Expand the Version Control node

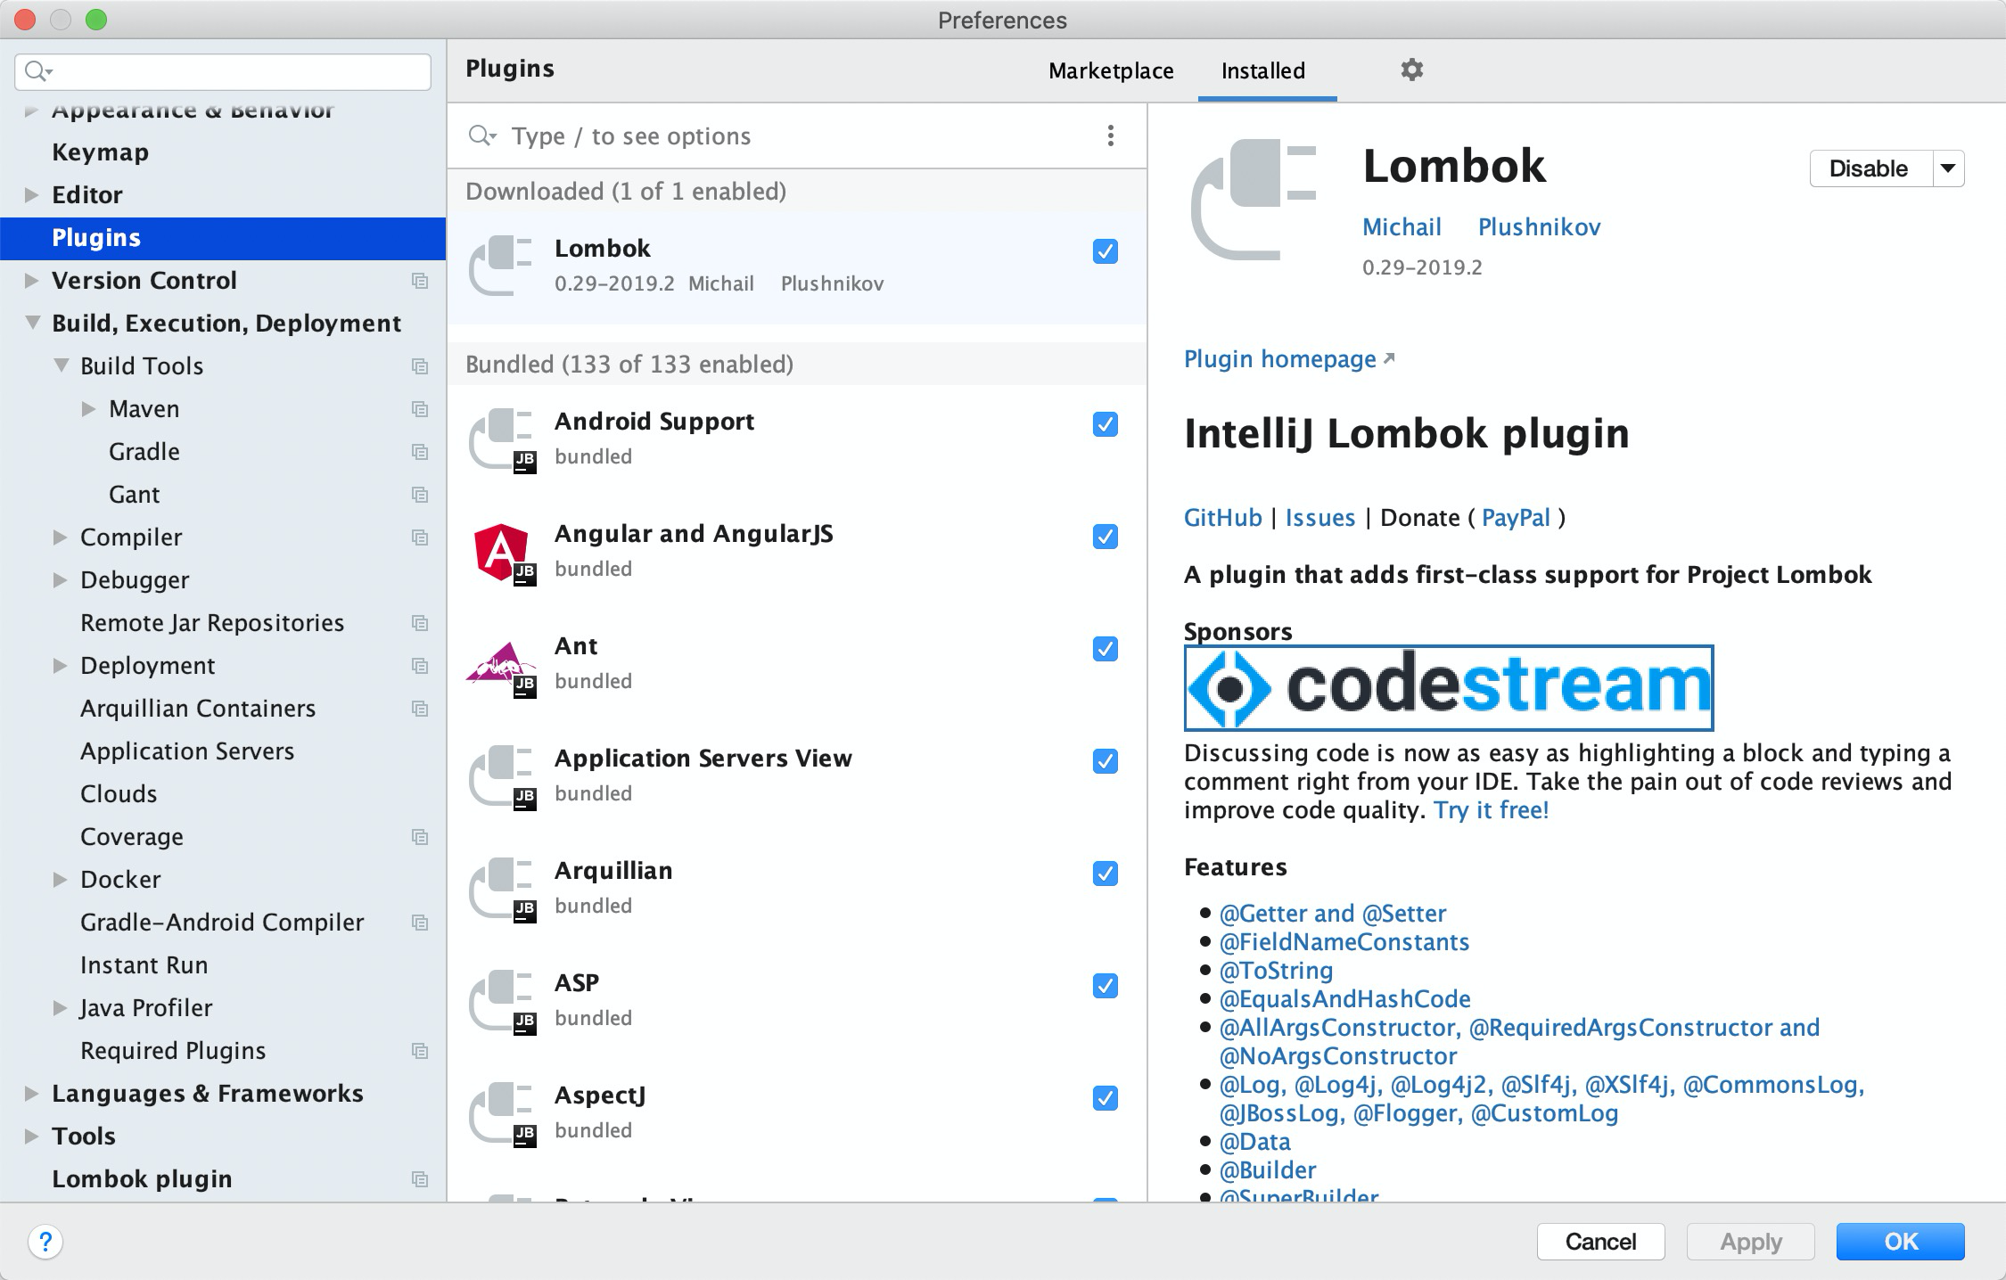(31, 280)
